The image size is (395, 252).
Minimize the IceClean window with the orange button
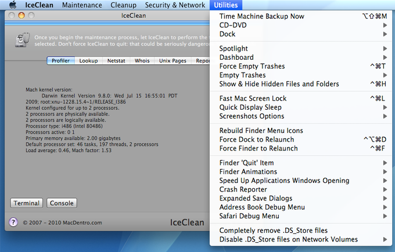point(21,16)
